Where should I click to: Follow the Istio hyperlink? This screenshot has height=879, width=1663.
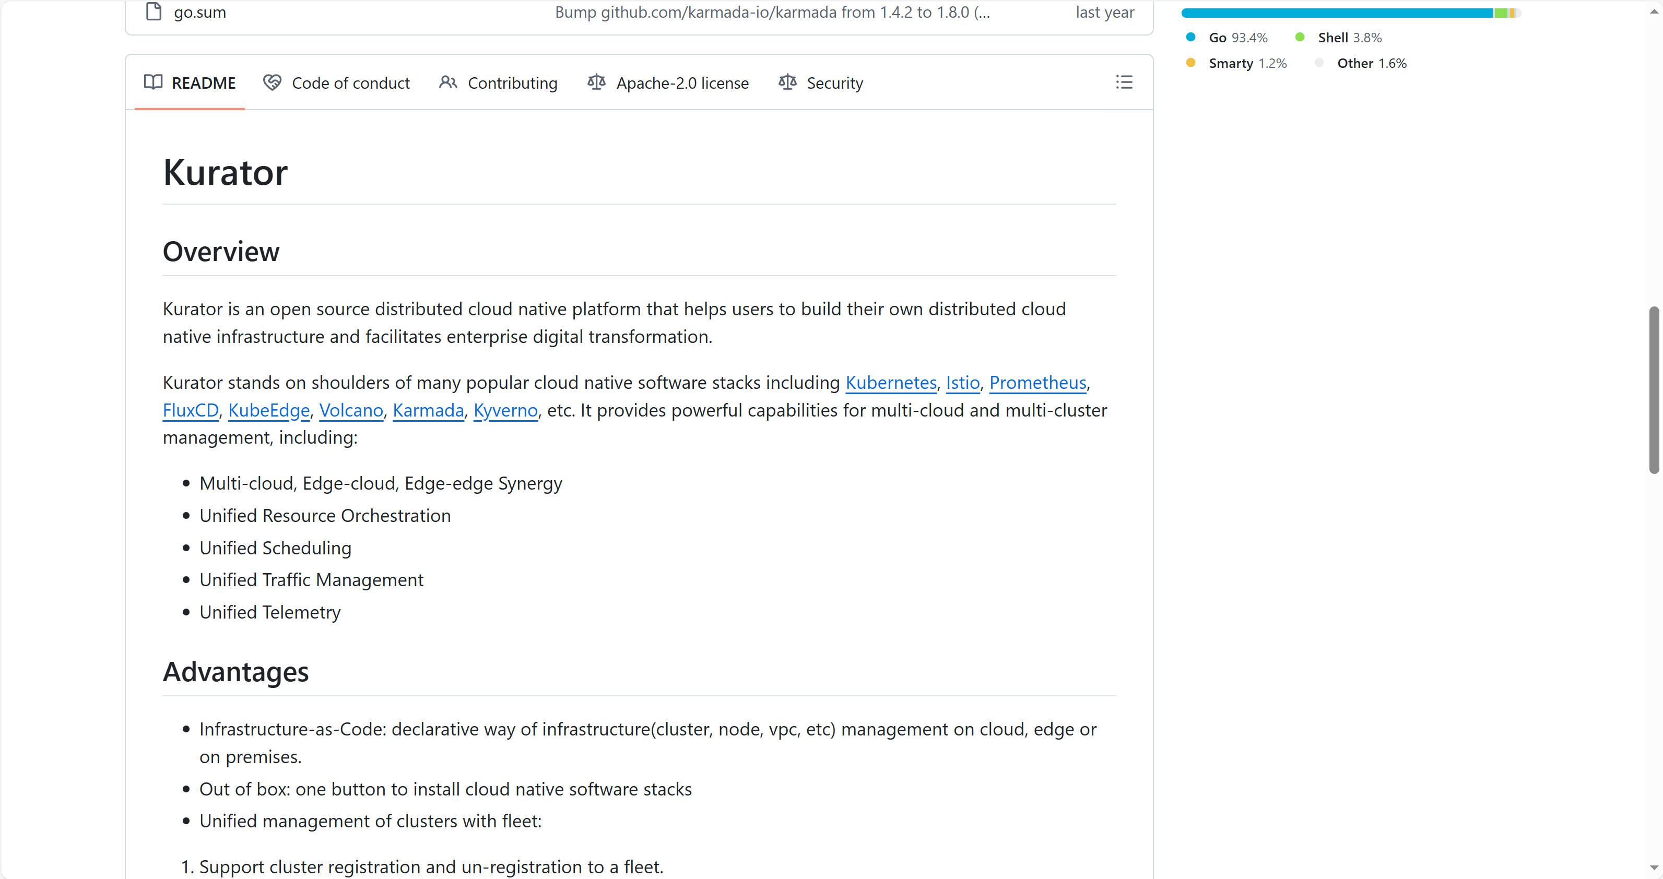click(962, 383)
